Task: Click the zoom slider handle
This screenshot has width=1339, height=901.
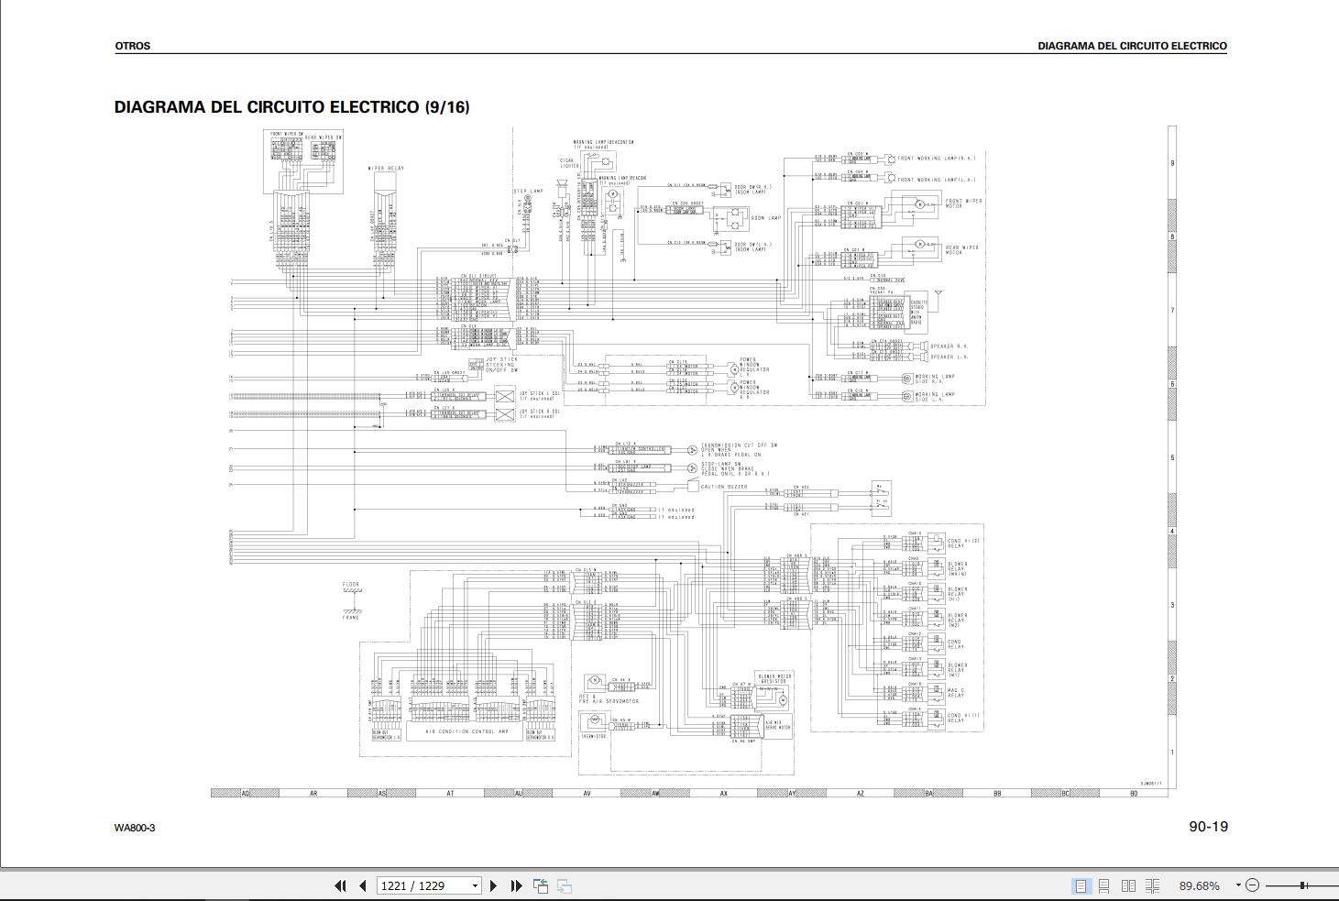Action: click(x=1301, y=885)
